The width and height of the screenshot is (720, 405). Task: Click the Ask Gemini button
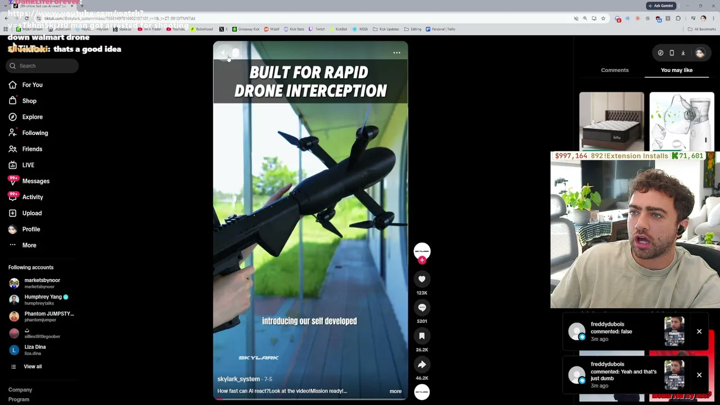click(x=660, y=6)
